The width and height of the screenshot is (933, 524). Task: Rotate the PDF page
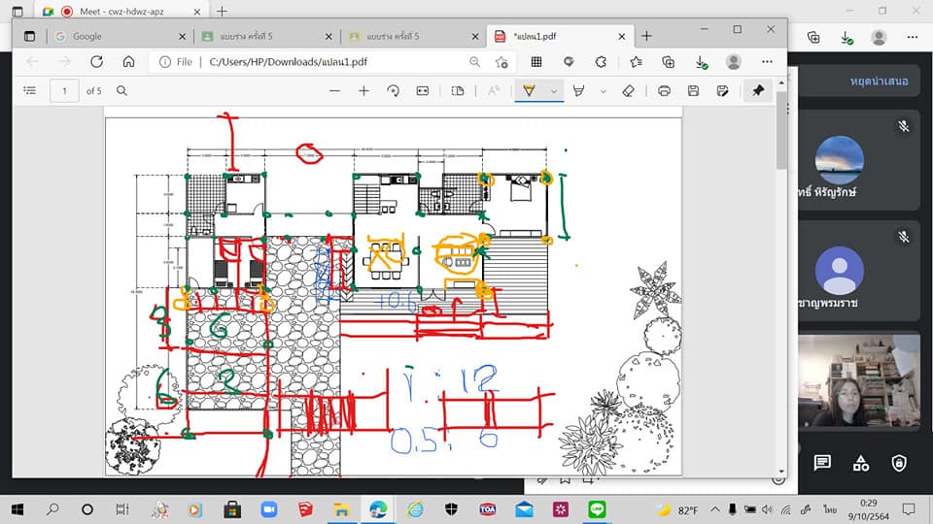click(x=393, y=90)
